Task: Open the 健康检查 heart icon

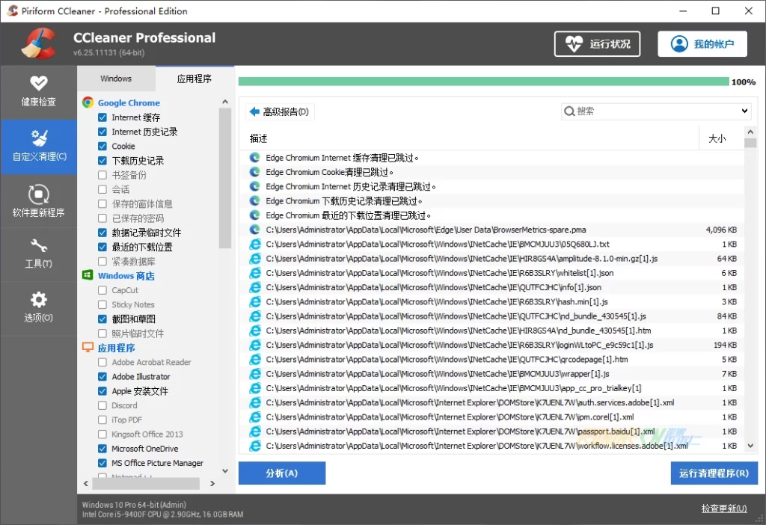Action: coord(38,84)
